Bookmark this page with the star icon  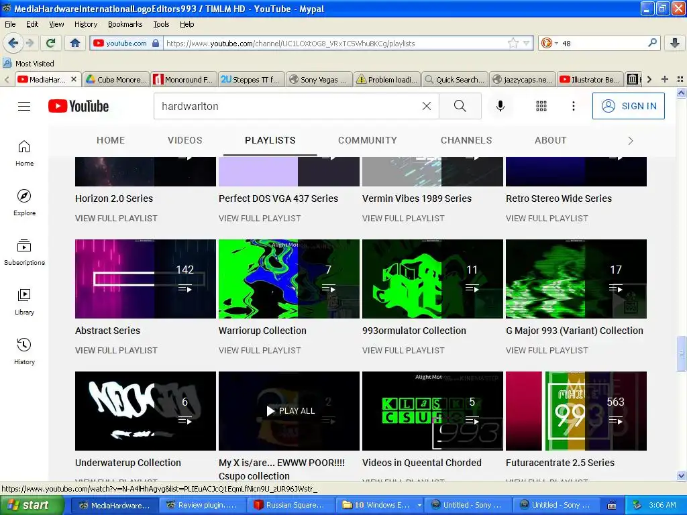pyautogui.click(x=513, y=43)
